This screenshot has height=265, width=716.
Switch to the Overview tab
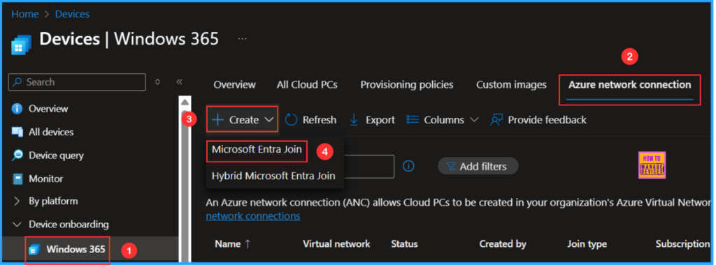point(235,84)
